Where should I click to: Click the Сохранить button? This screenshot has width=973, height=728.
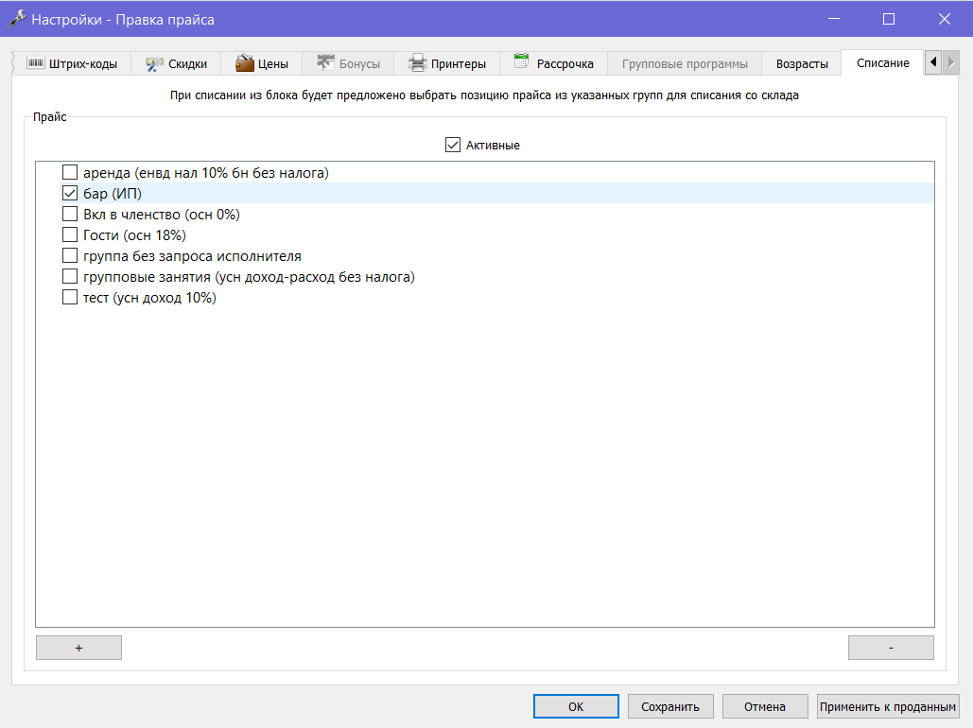point(670,706)
